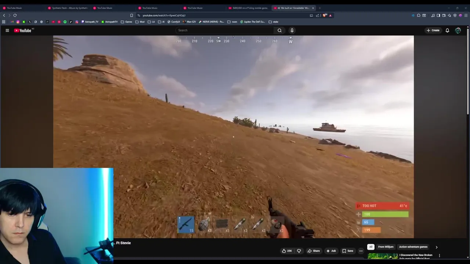The height and width of the screenshot is (264, 470).
Task: Open the NERVE (NERVE) bookmark
Action: 211,22
